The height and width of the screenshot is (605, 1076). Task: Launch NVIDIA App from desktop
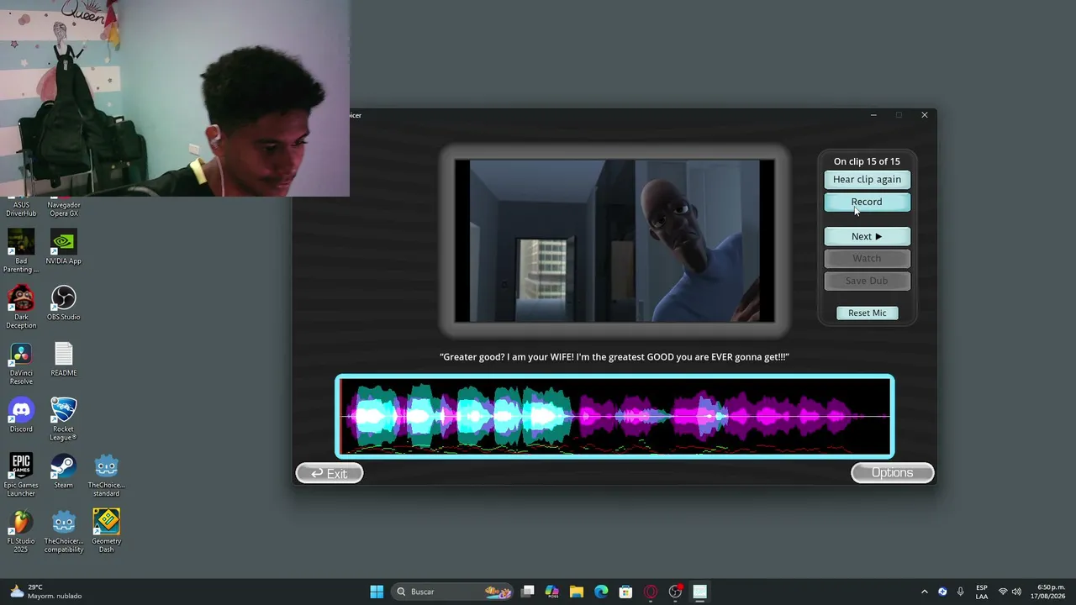point(64,248)
